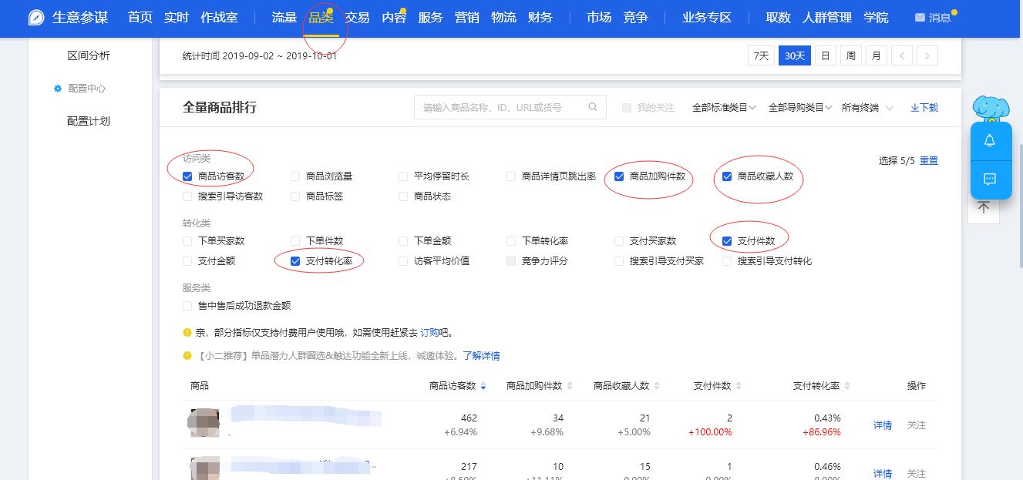Click the 生意参谋 compass logo icon
This screenshot has width=1023, height=480.
(36, 18)
